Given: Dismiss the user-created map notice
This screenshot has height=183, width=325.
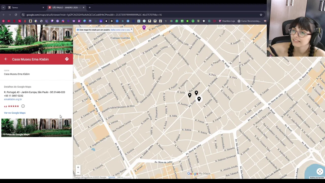Looking at the screenshot, I should click(131, 29).
